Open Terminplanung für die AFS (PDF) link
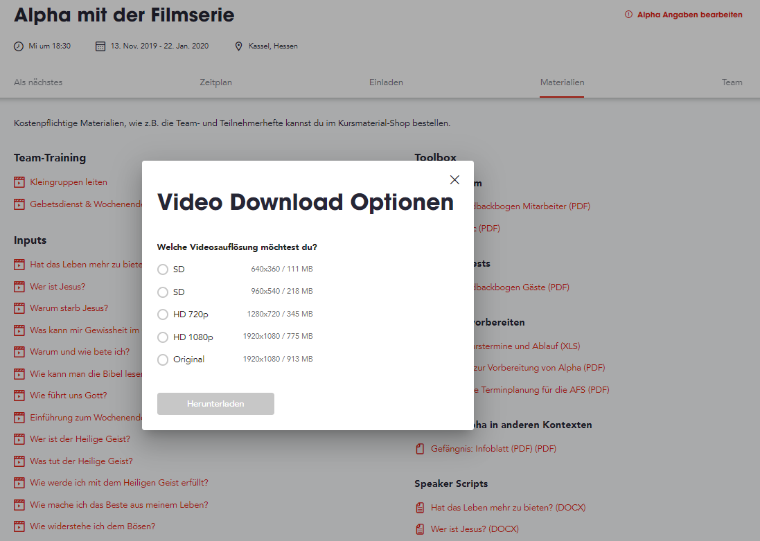This screenshot has width=760, height=541. (x=541, y=390)
